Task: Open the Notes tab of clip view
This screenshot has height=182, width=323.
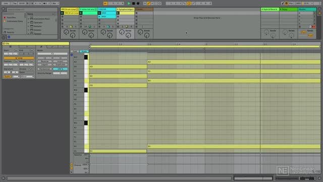Action: [x=41, y=47]
